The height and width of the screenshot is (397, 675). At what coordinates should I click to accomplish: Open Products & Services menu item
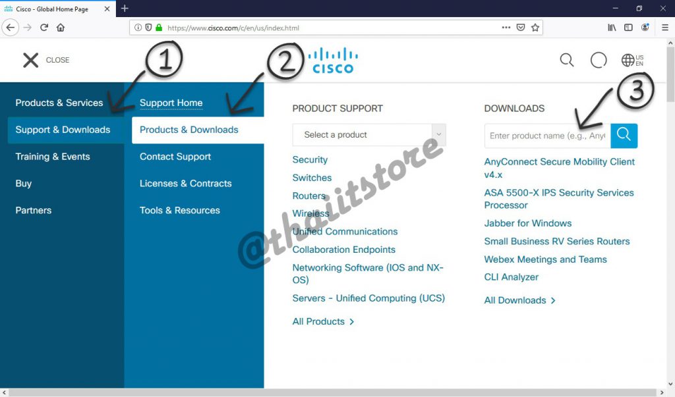click(59, 103)
